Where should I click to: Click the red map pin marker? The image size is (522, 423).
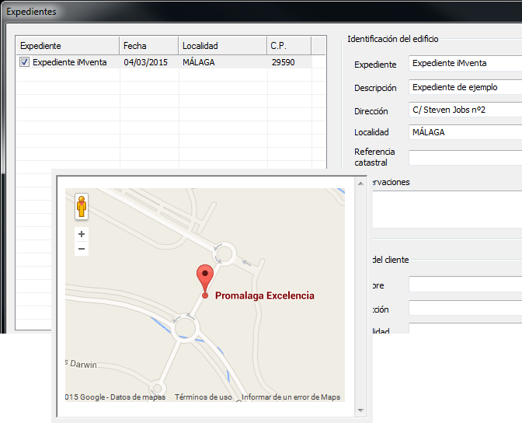tap(205, 281)
